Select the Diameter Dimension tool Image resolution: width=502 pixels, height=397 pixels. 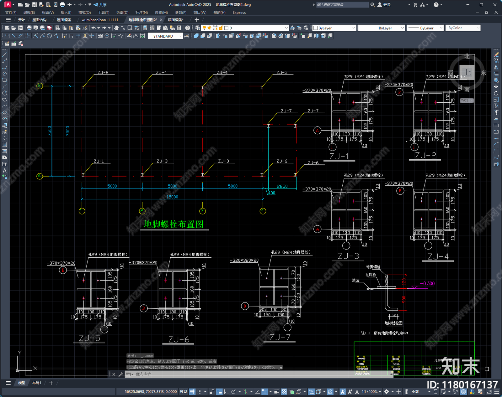pos(49,36)
